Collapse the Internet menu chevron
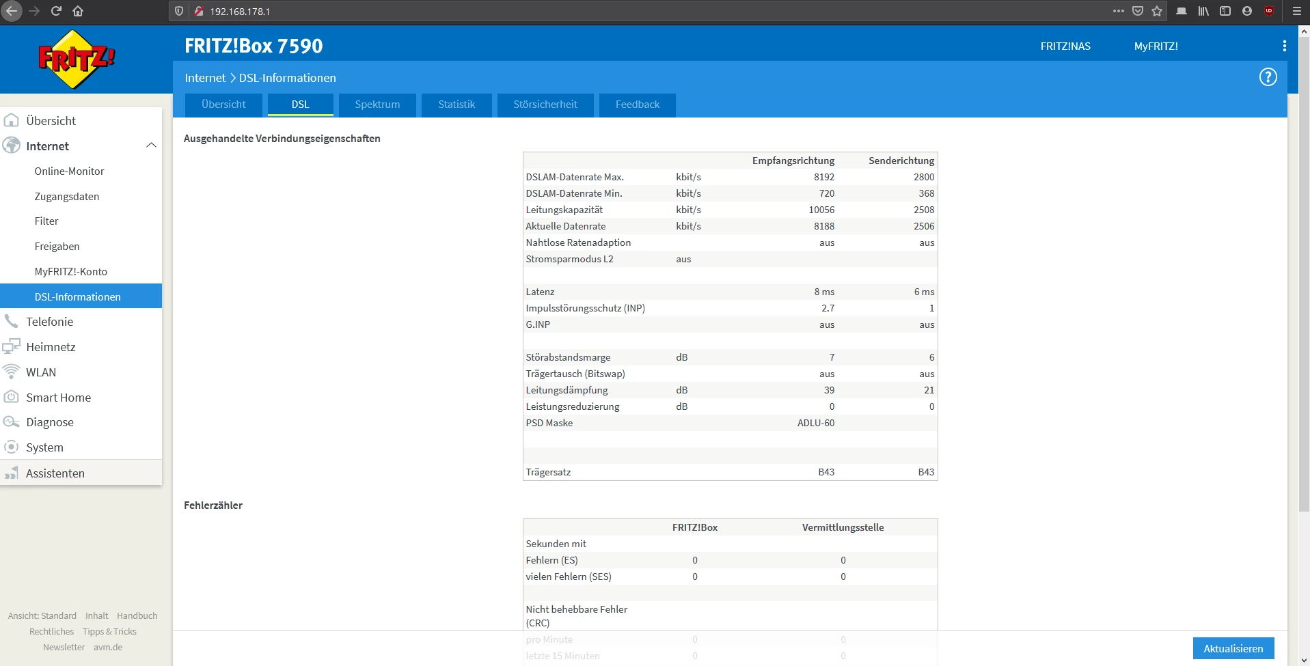Image resolution: width=1310 pixels, height=666 pixels. 151,145
